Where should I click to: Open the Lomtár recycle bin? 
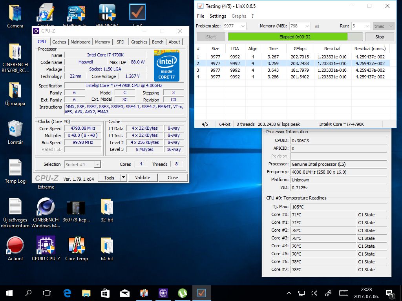coord(15,132)
